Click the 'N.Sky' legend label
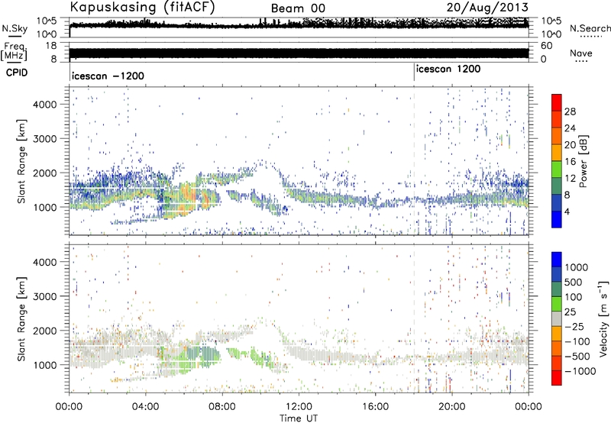Image resolution: width=611 pixels, height=423 pixels. point(15,28)
